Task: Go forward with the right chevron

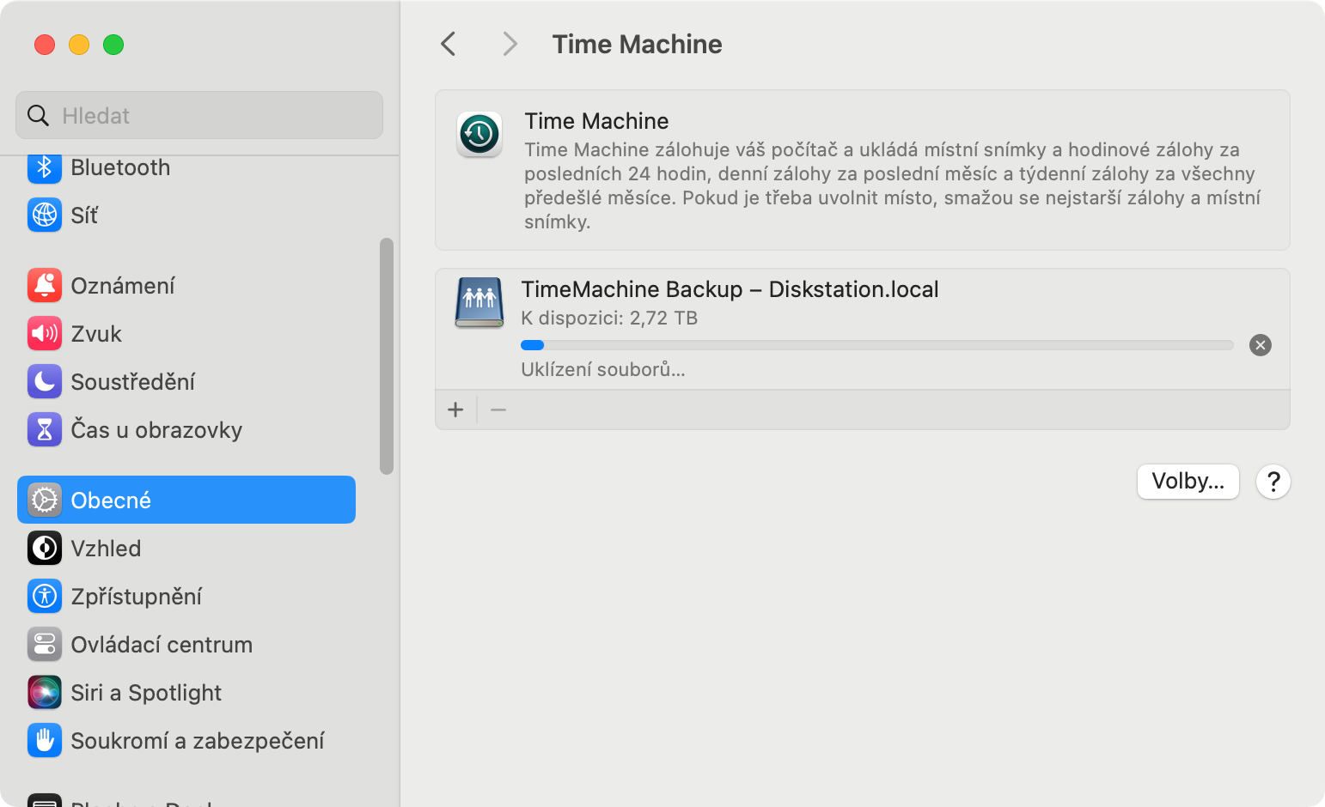Action: pos(510,44)
